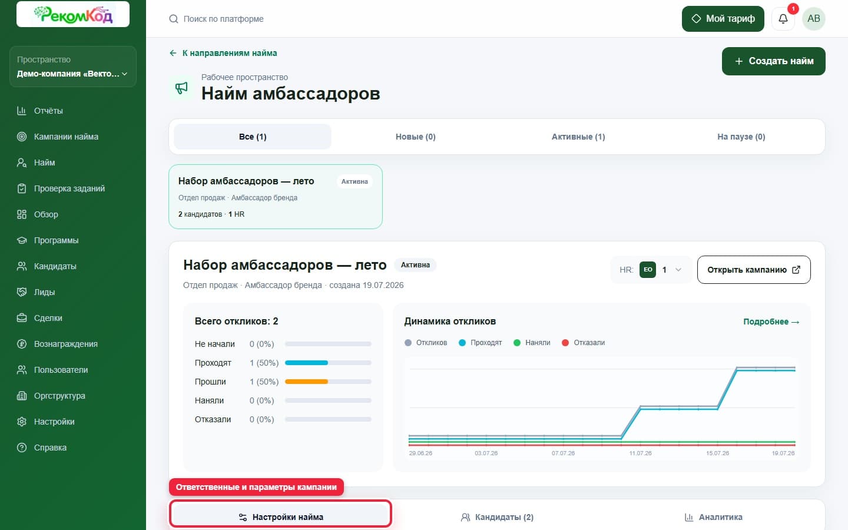Go back via К направлениям найма link
Image resolution: width=848 pixels, height=530 pixels.
click(x=223, y=53)
